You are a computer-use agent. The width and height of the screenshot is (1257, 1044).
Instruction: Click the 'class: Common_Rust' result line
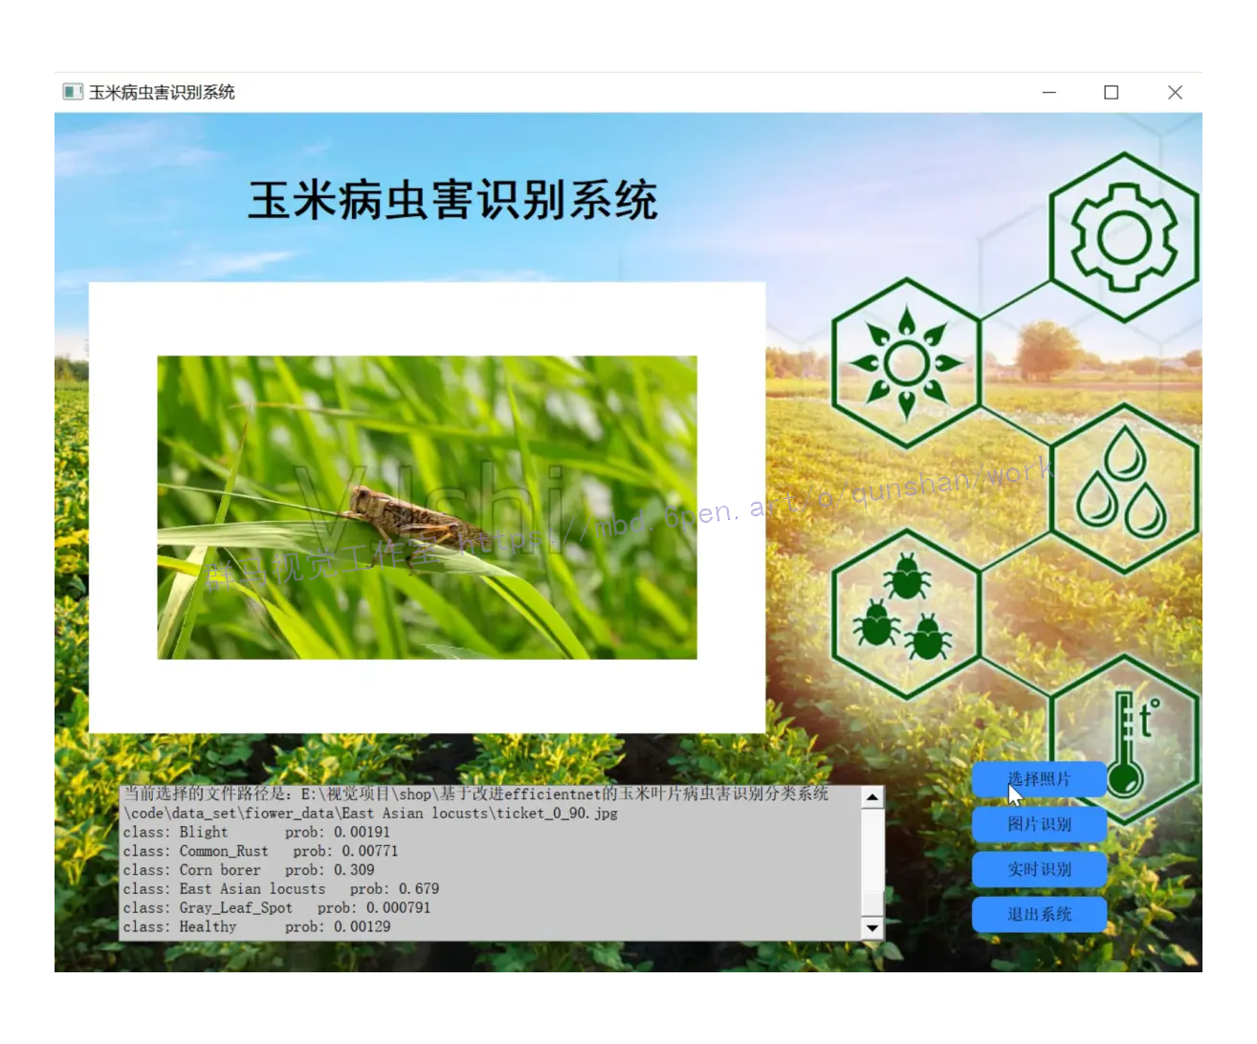click(x=260, y=851)
